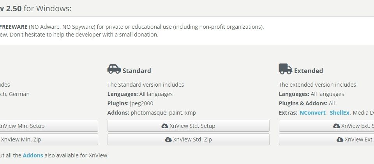Click cloud download icon on XnView Ext. Zip
374x164 pixels.
pyautogui.click(x=340, y=140)
